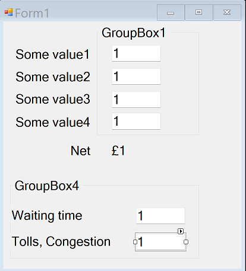246x271 pixels.
Task: Select the GroupBox4 caption
Action: (x=47, y=186)
